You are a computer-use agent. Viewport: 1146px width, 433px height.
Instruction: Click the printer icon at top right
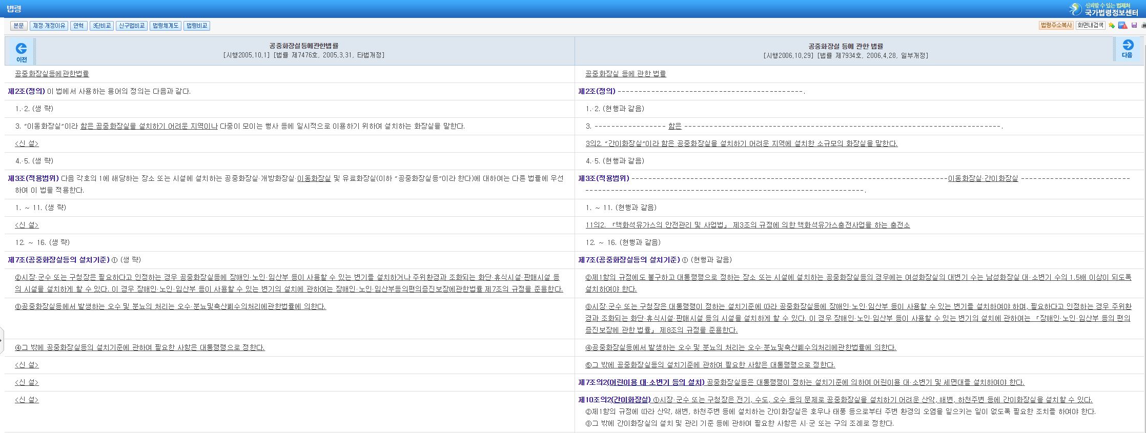pyautogui.click(x=1143, y=26)
